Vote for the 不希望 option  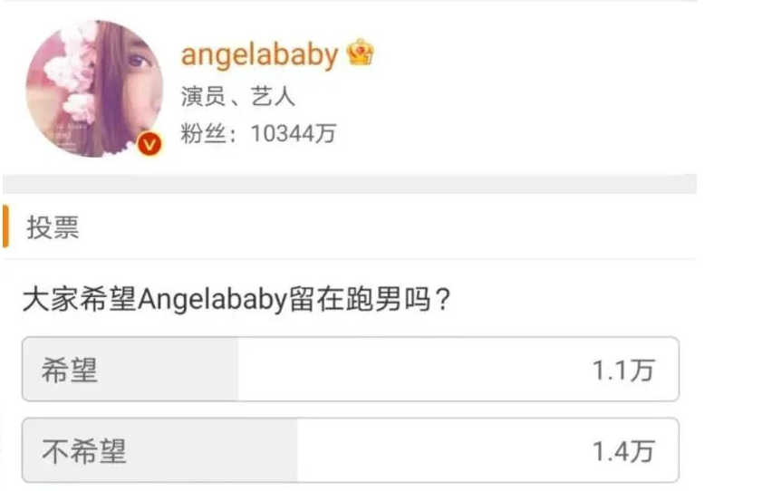pos(351,450)
